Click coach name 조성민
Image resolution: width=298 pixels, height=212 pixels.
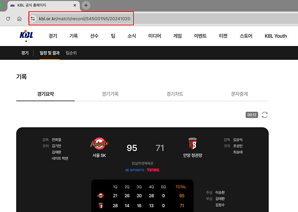238,146
